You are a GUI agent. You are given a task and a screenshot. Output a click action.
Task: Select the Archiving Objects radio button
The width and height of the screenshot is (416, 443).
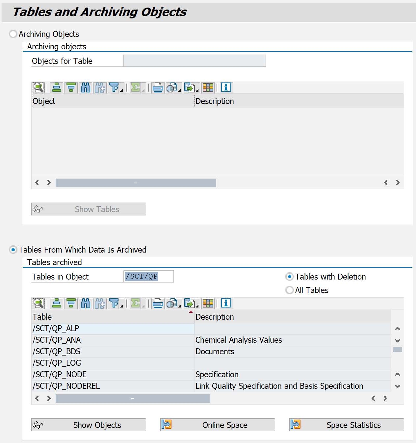13,34
